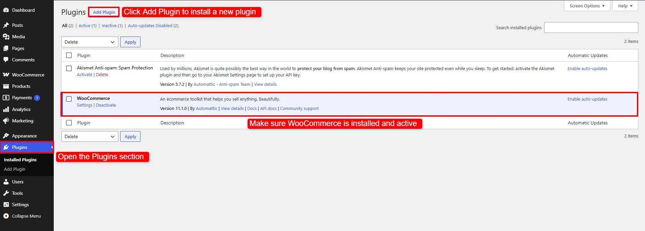Open WooCommerce API docs link
645x231 pixels.
pyautogui.click(x=268, y=109)
